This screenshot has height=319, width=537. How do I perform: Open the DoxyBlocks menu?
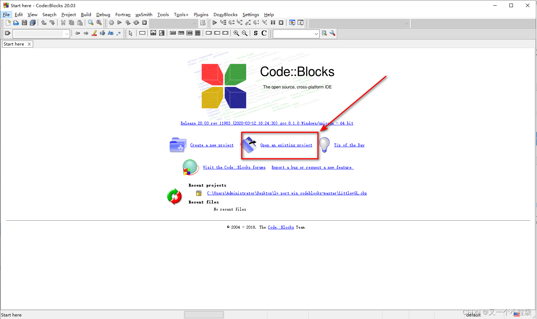click(225, 15)
